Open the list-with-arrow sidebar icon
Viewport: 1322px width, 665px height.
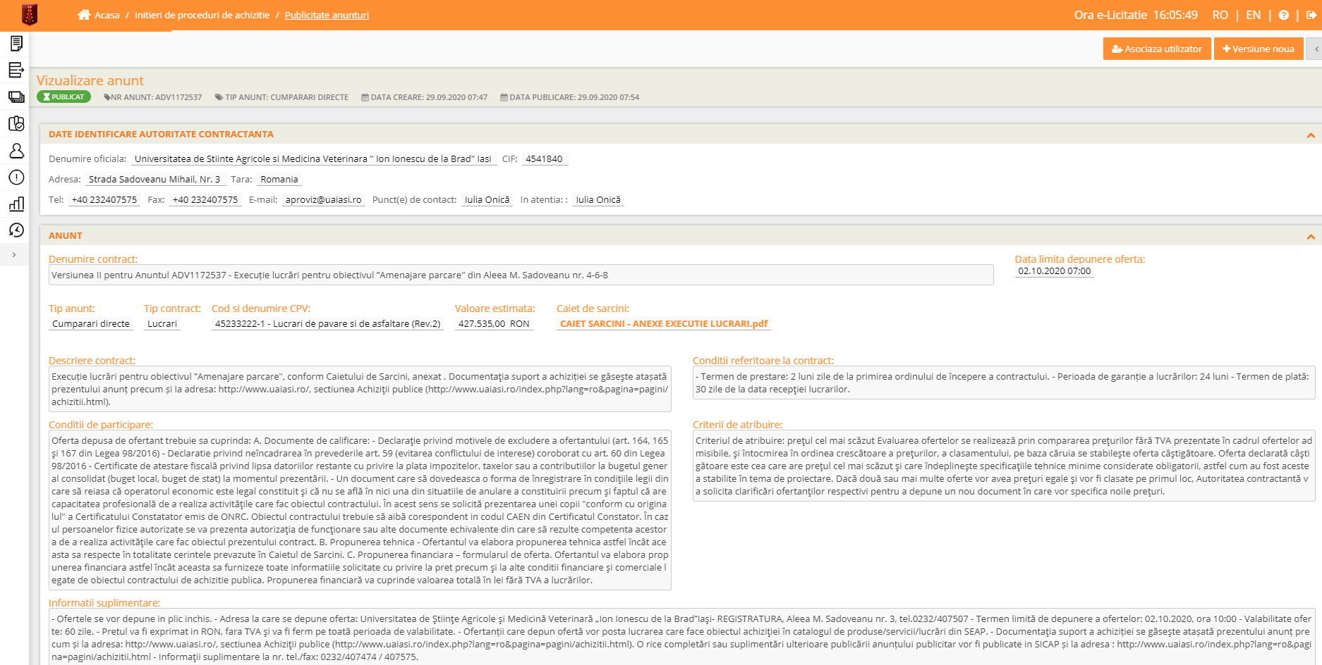coord(16,70)
